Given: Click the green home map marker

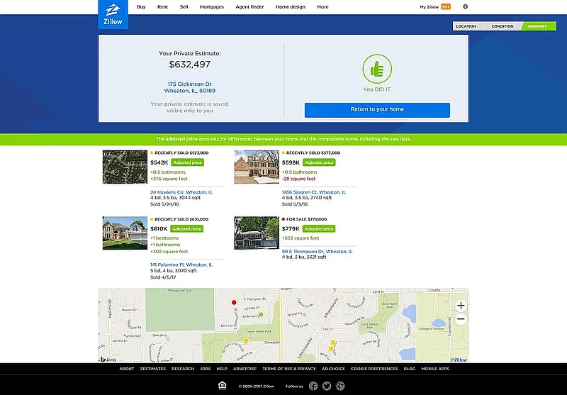Looking at the screenshot, I should pyautogui.click(x=261, y=315).
